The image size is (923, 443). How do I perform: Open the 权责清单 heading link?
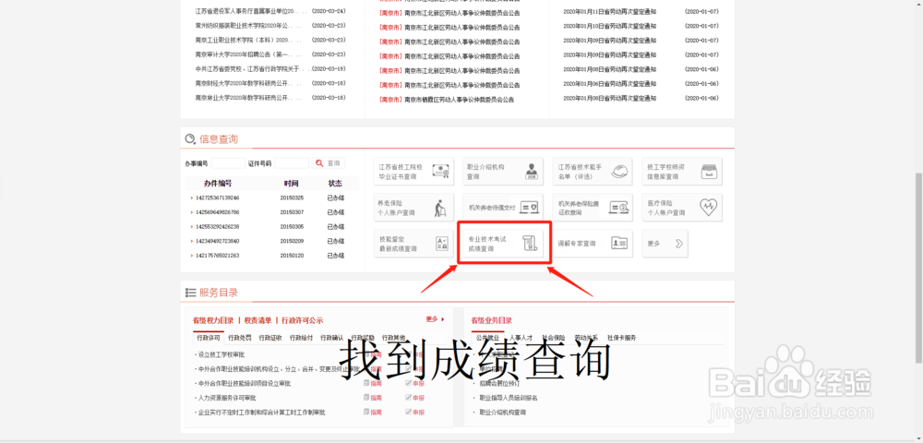click(x=258, y=320)
